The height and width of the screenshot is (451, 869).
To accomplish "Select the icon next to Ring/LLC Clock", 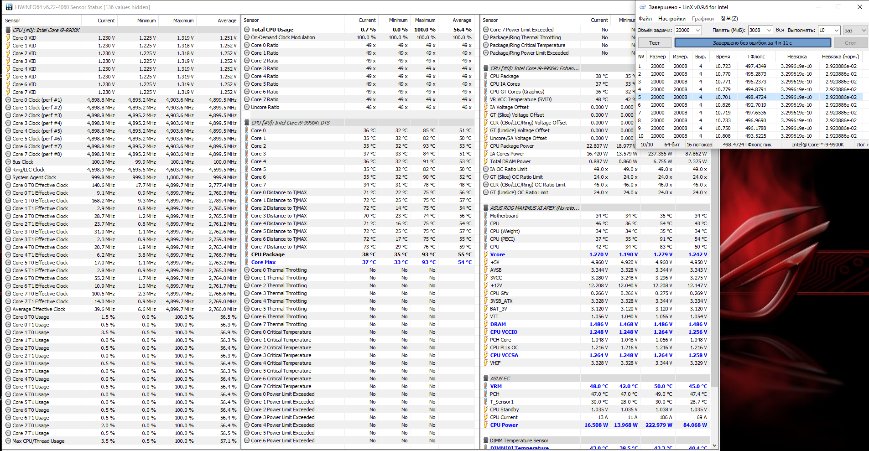I will pos(8,170).
